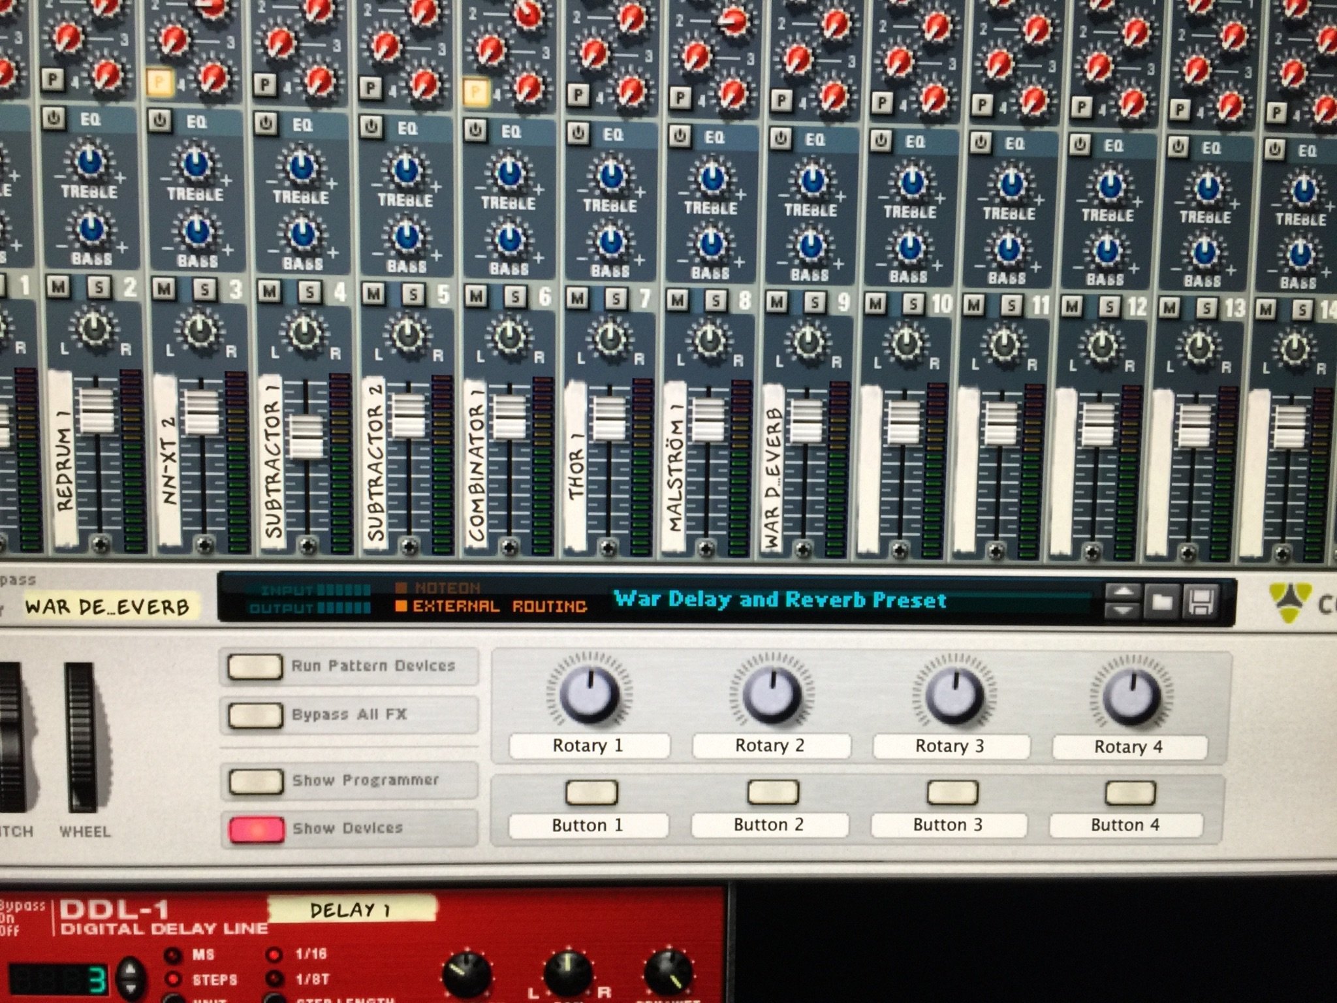Click the War Delay and Reverb Preset name
Screen dimensions: 1337x1003
click(780, 599)
